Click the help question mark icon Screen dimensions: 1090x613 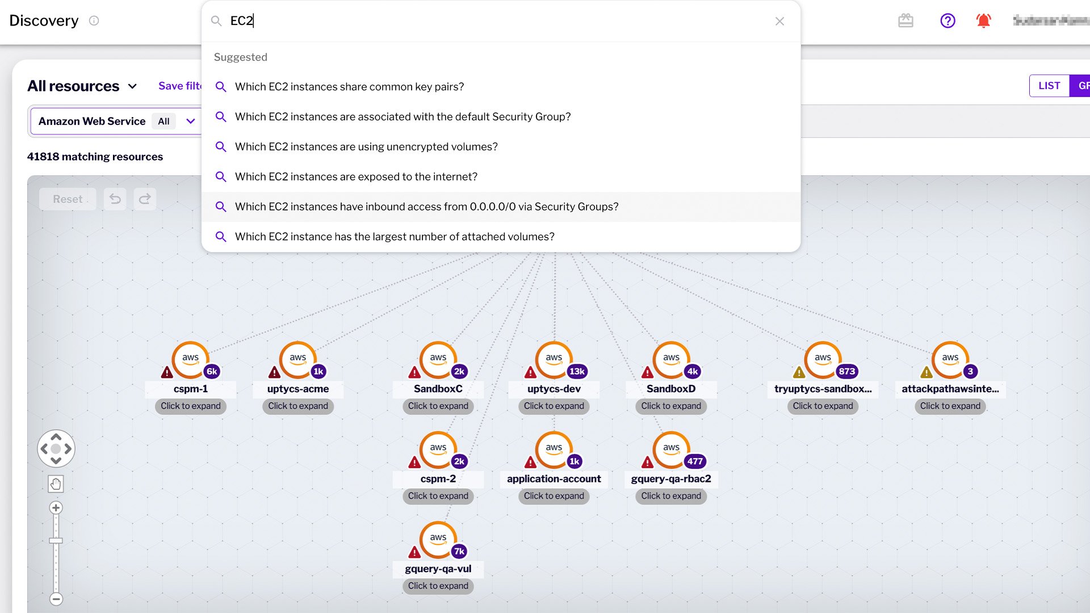tap(948, 20)
